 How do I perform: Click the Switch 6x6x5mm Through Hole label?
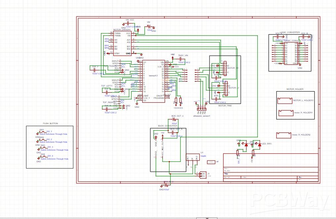54,134
